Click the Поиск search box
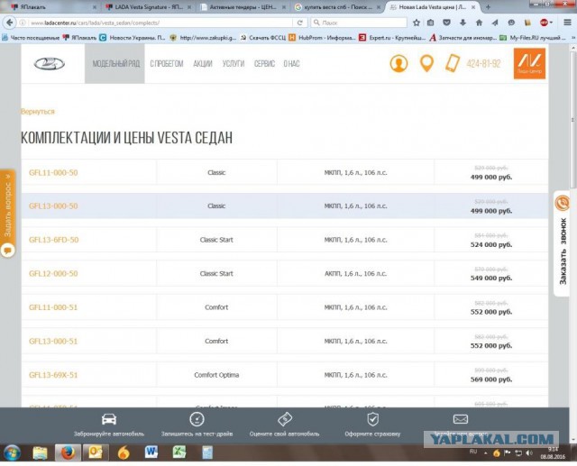Viewport: 577px width, 466px height. pyautogui.click(x=359, y=23)
